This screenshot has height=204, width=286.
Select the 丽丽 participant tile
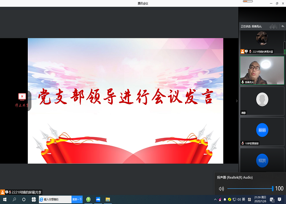click(262, 130)
